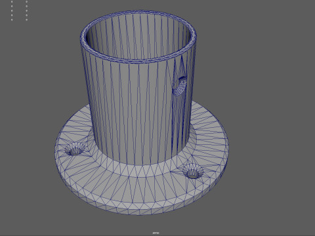Click the left bolt hole on the flange
This screenshot has width=315, height=236.
point(75,149)
